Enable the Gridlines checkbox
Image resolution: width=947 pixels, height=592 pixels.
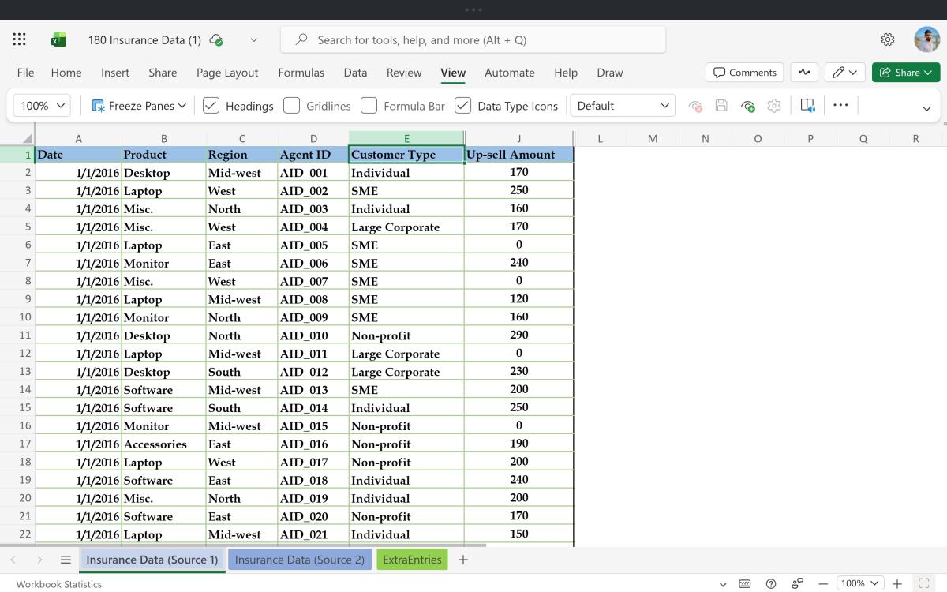[291, 106]
